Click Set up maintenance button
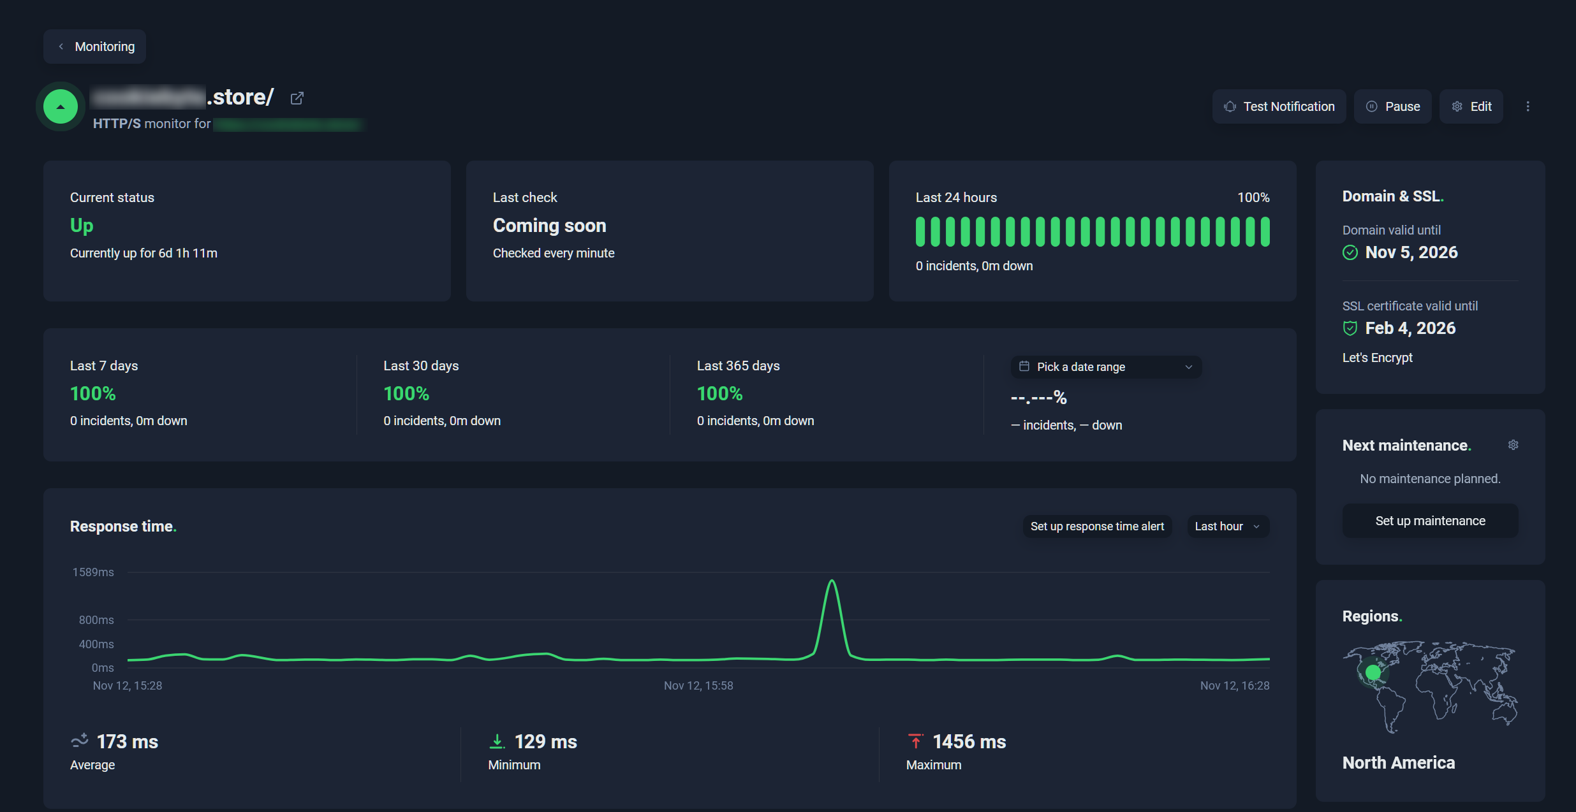 tap(1430, 521)
